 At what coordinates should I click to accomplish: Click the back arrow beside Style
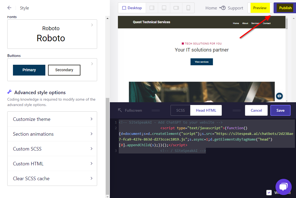[9, 8]
